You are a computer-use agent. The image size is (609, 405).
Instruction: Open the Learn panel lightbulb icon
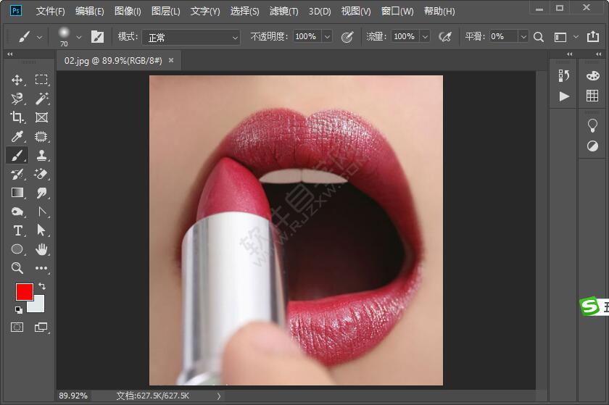point(592,125)
